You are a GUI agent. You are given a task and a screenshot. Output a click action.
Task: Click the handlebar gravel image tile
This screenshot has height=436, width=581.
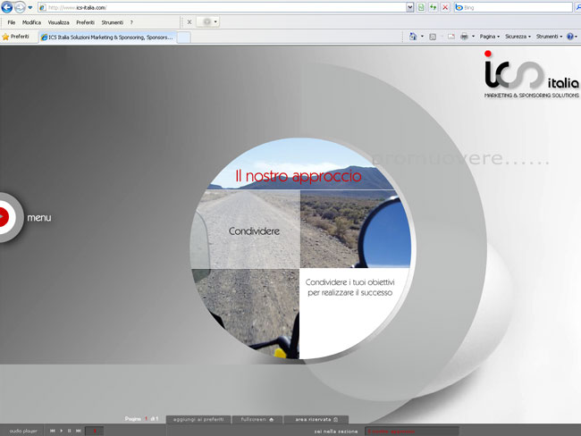point(246,314)
